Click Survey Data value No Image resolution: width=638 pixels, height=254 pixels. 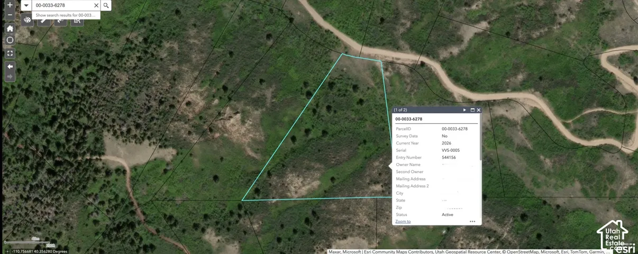(444, 136)
